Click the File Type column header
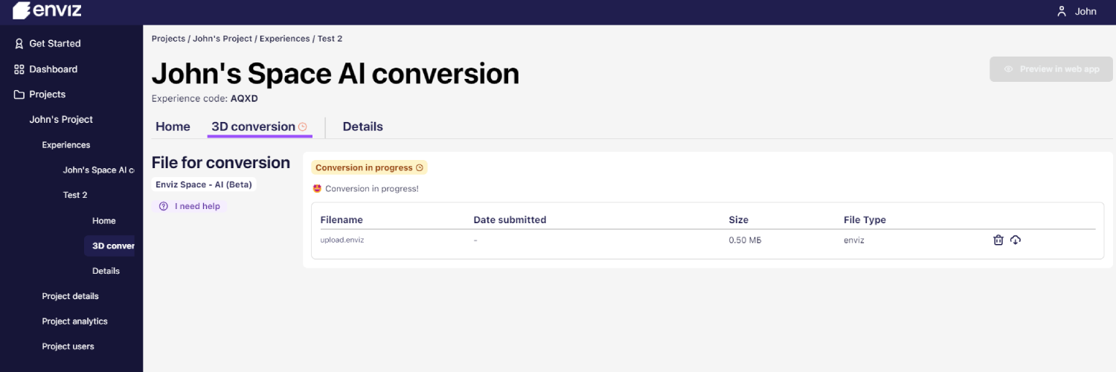The width and height of the screenshot is (1116, 372). (865, 220)
